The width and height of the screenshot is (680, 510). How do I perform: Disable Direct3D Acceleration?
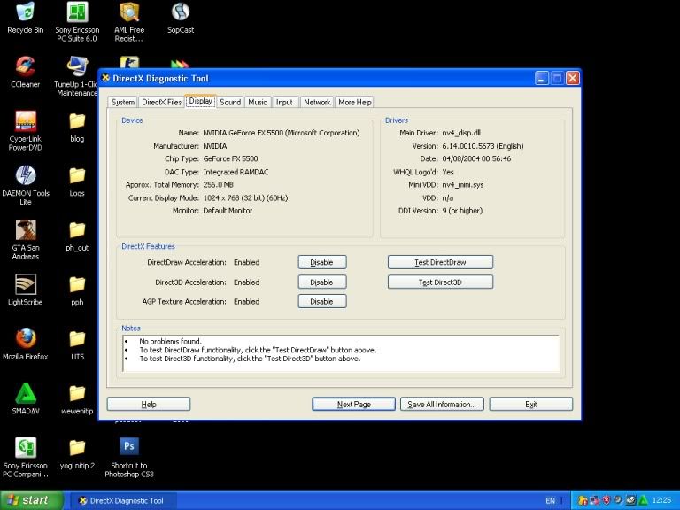(321, 282)
